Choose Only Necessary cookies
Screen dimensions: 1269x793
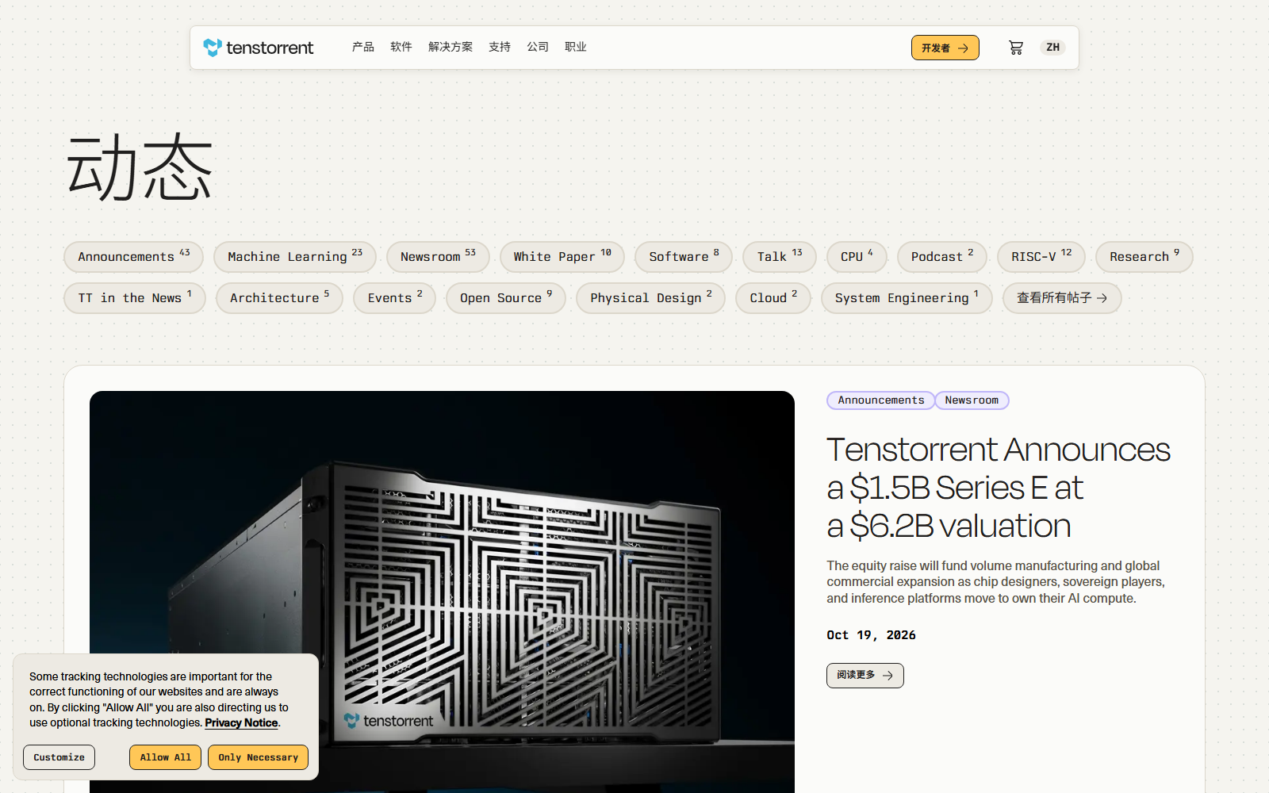pyautogui.click(x=258, y=757)
